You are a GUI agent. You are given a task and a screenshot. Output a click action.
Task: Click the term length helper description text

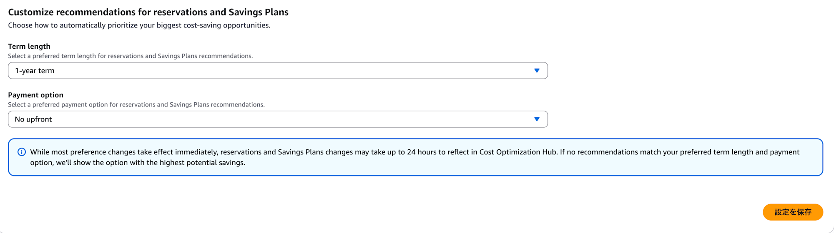(131, 56)
